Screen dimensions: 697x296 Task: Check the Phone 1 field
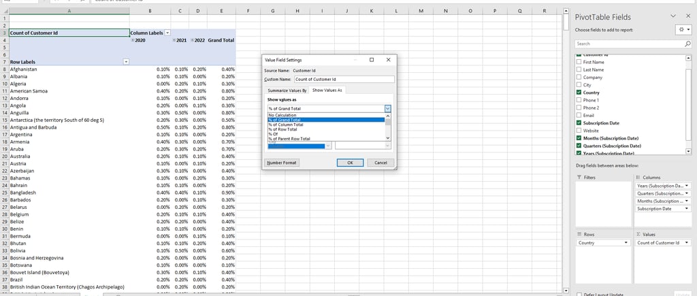[579, 100]
